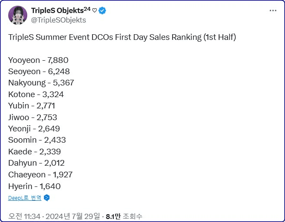Click the DeepL logo icon
The height and width of the screenshot is (222, 285).
click(47, 198)
